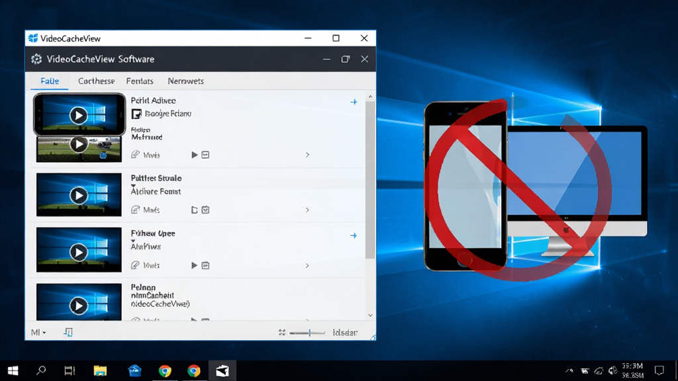Select the Aidiare Fomst text
This screenshot has height=381, width=678.
[x=156, y=191]
